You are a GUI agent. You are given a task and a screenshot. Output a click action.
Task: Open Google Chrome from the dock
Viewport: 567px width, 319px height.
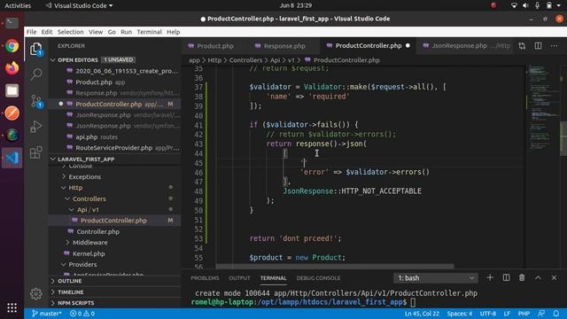click(x=12, y=46)
